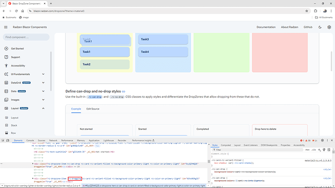
Task: Switch to Edit Source tab
Action: [93, 109]
